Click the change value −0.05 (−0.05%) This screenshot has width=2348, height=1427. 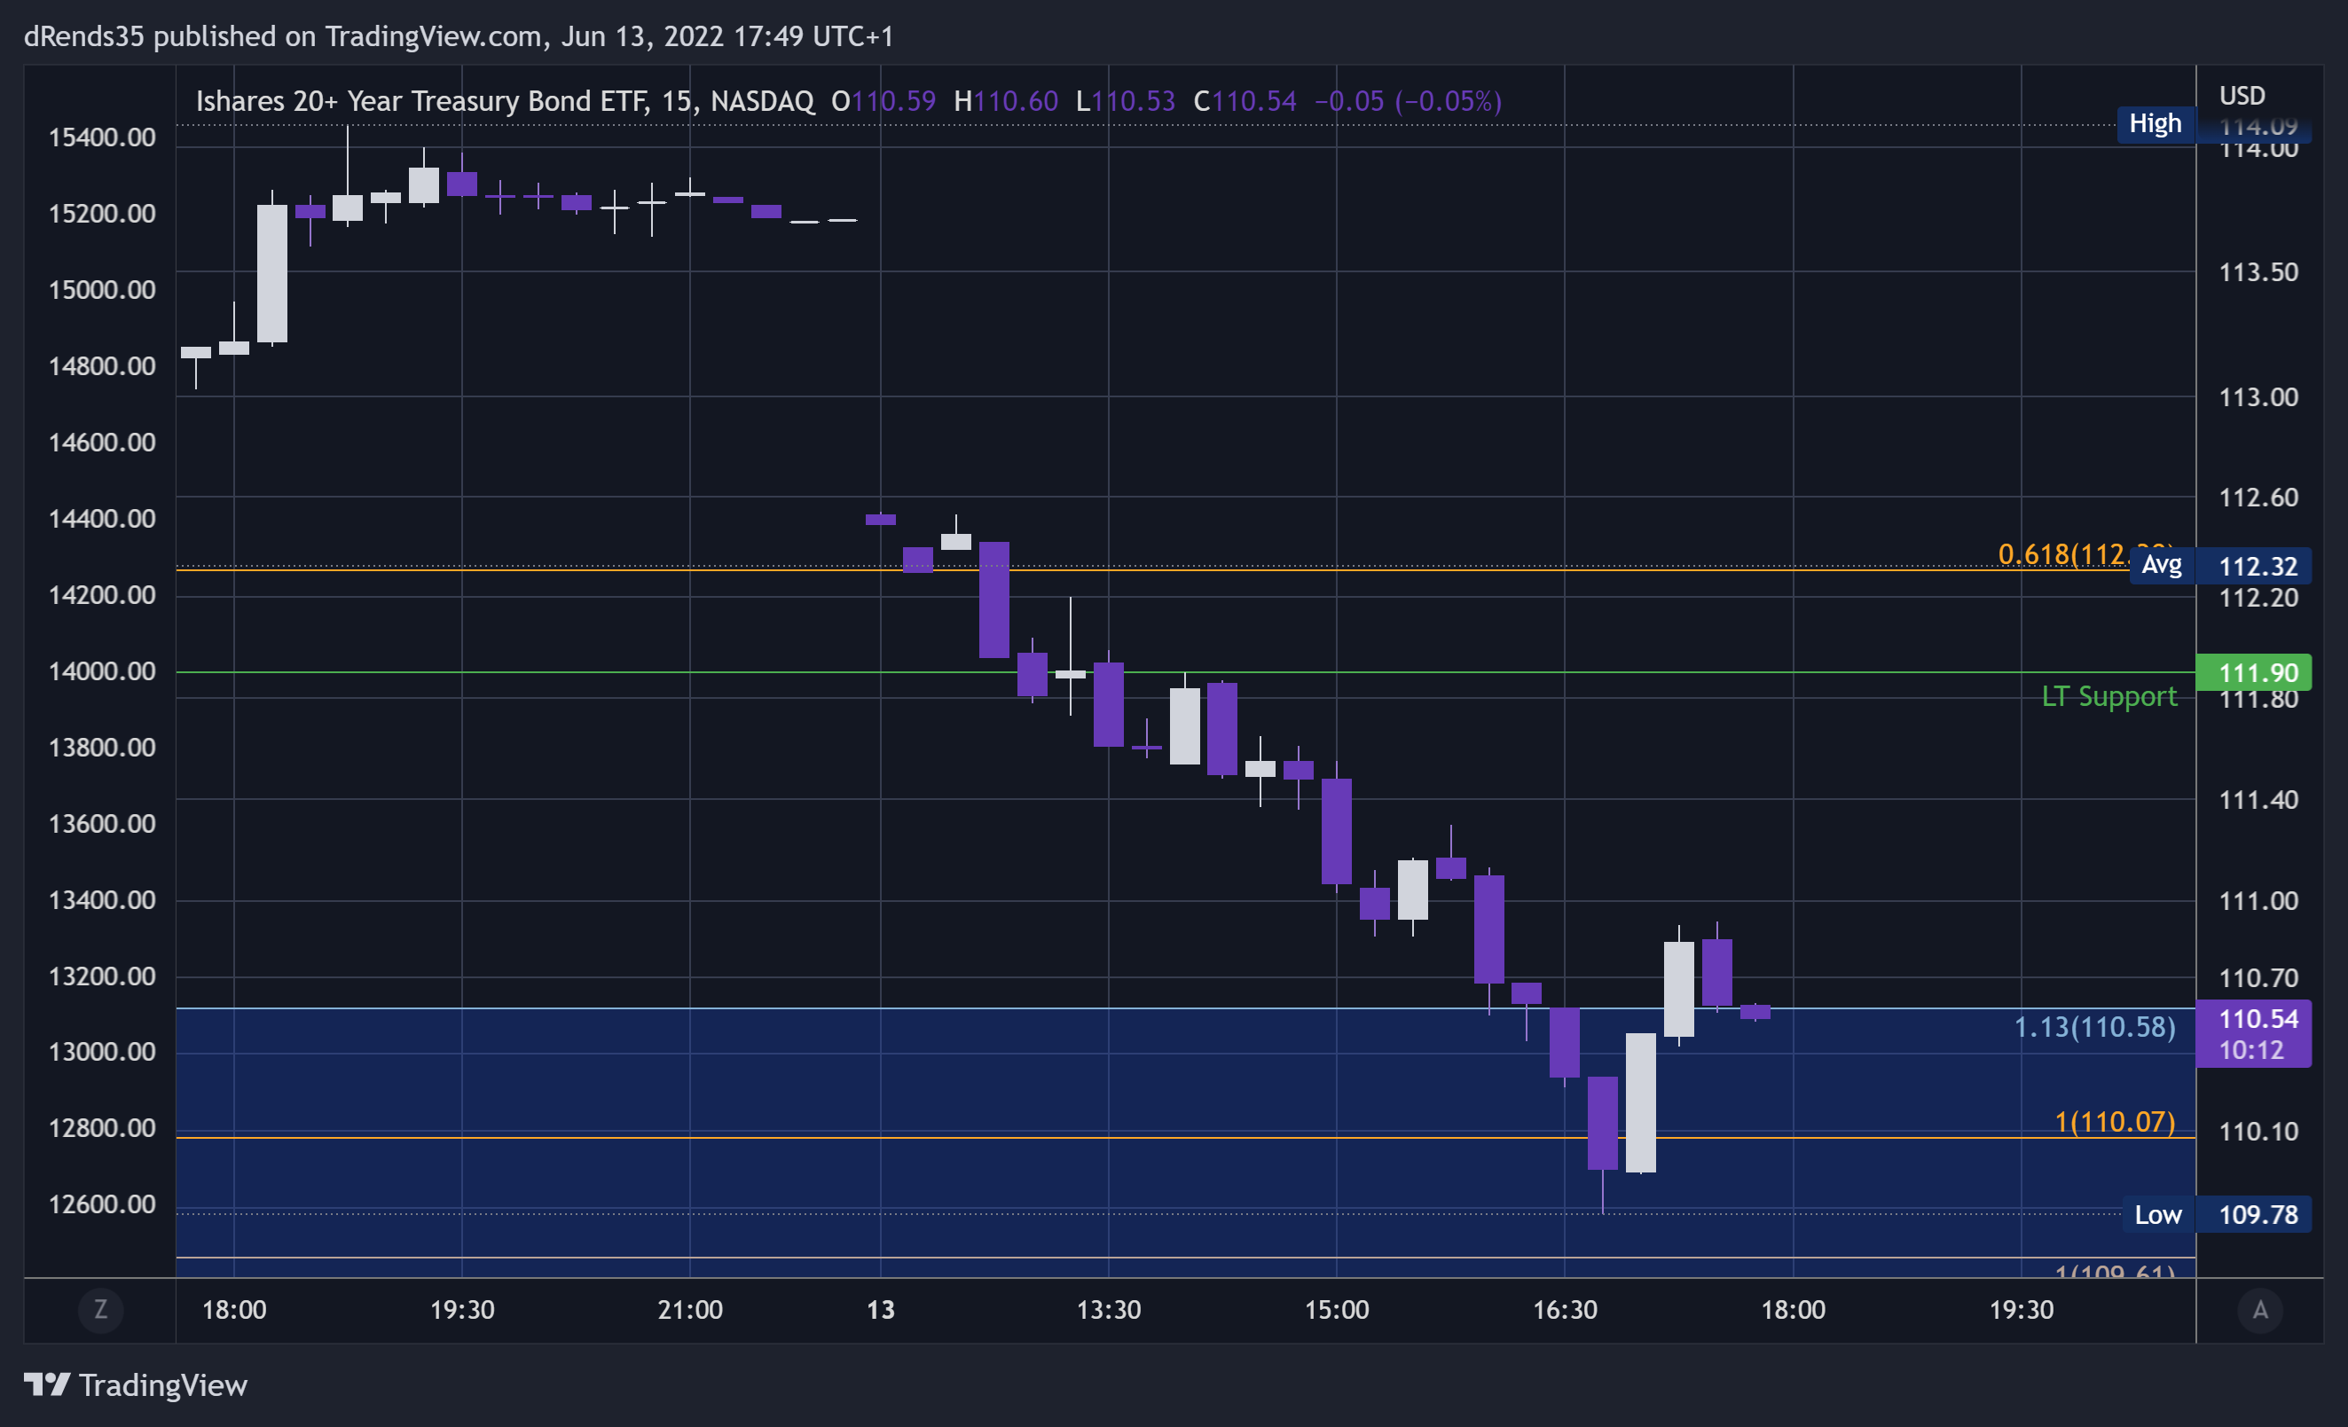[1408, 101]
